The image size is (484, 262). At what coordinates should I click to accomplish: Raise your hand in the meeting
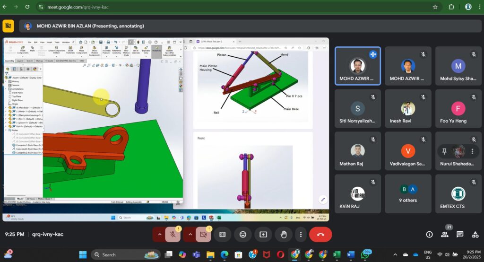pos(284,234)
